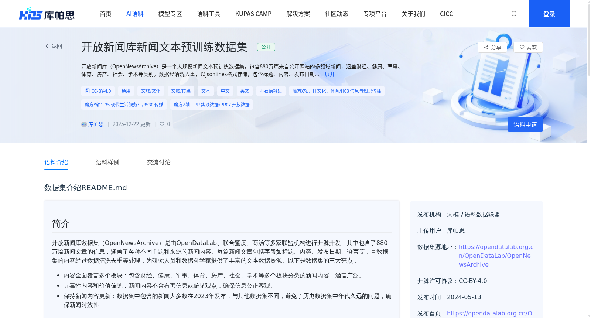The image size is (591, 318).
Task: Click the 英文 tag
Action: point(245,91)
